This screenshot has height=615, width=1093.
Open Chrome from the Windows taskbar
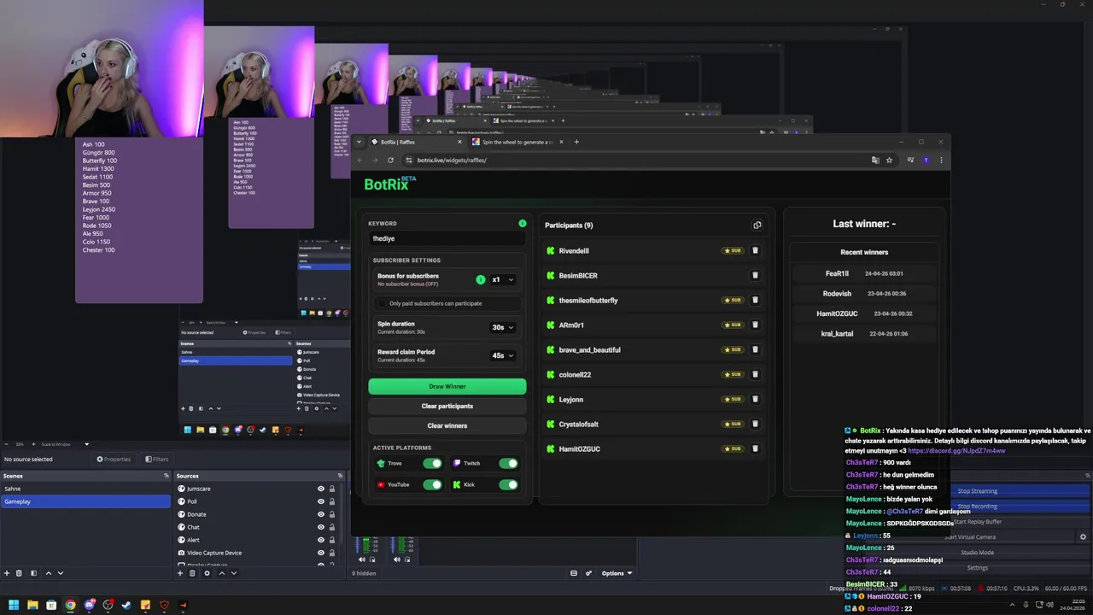(x=70, y=605)
